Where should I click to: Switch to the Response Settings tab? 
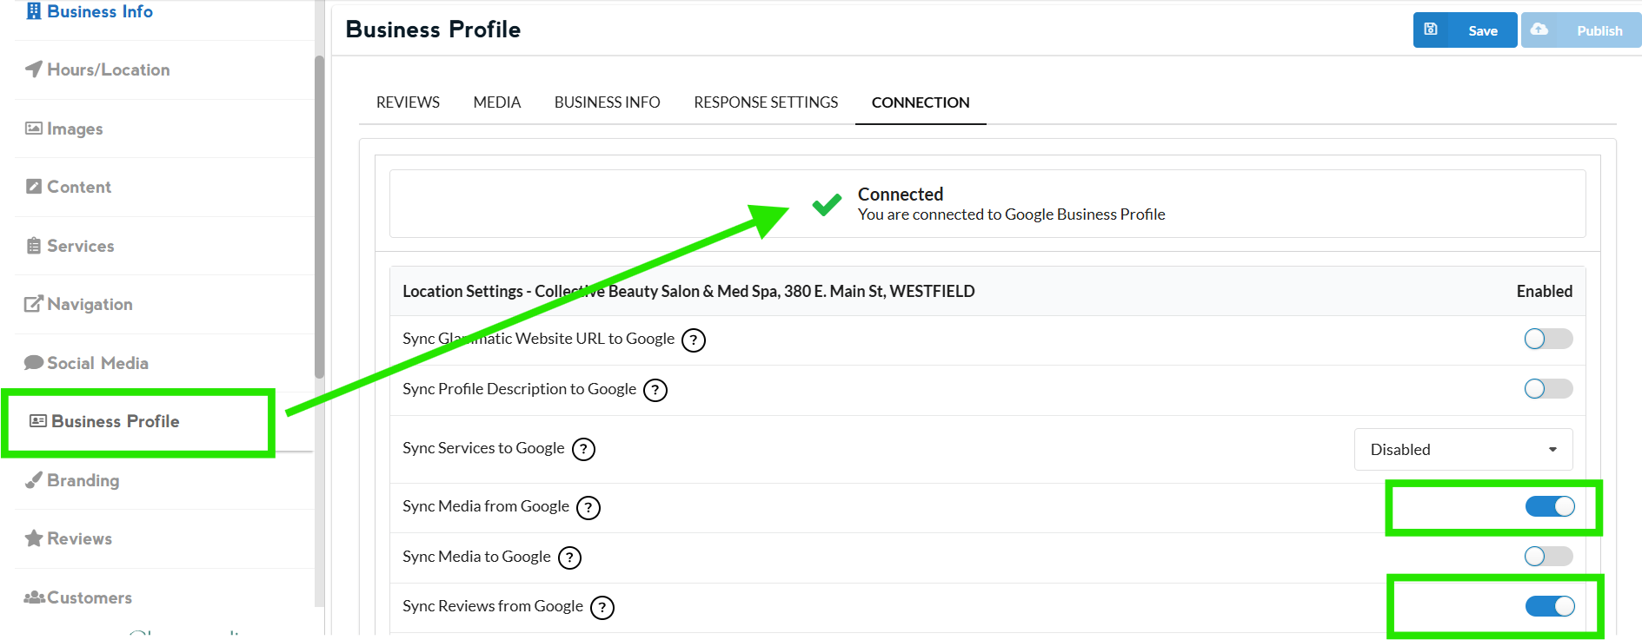[766, 102]
